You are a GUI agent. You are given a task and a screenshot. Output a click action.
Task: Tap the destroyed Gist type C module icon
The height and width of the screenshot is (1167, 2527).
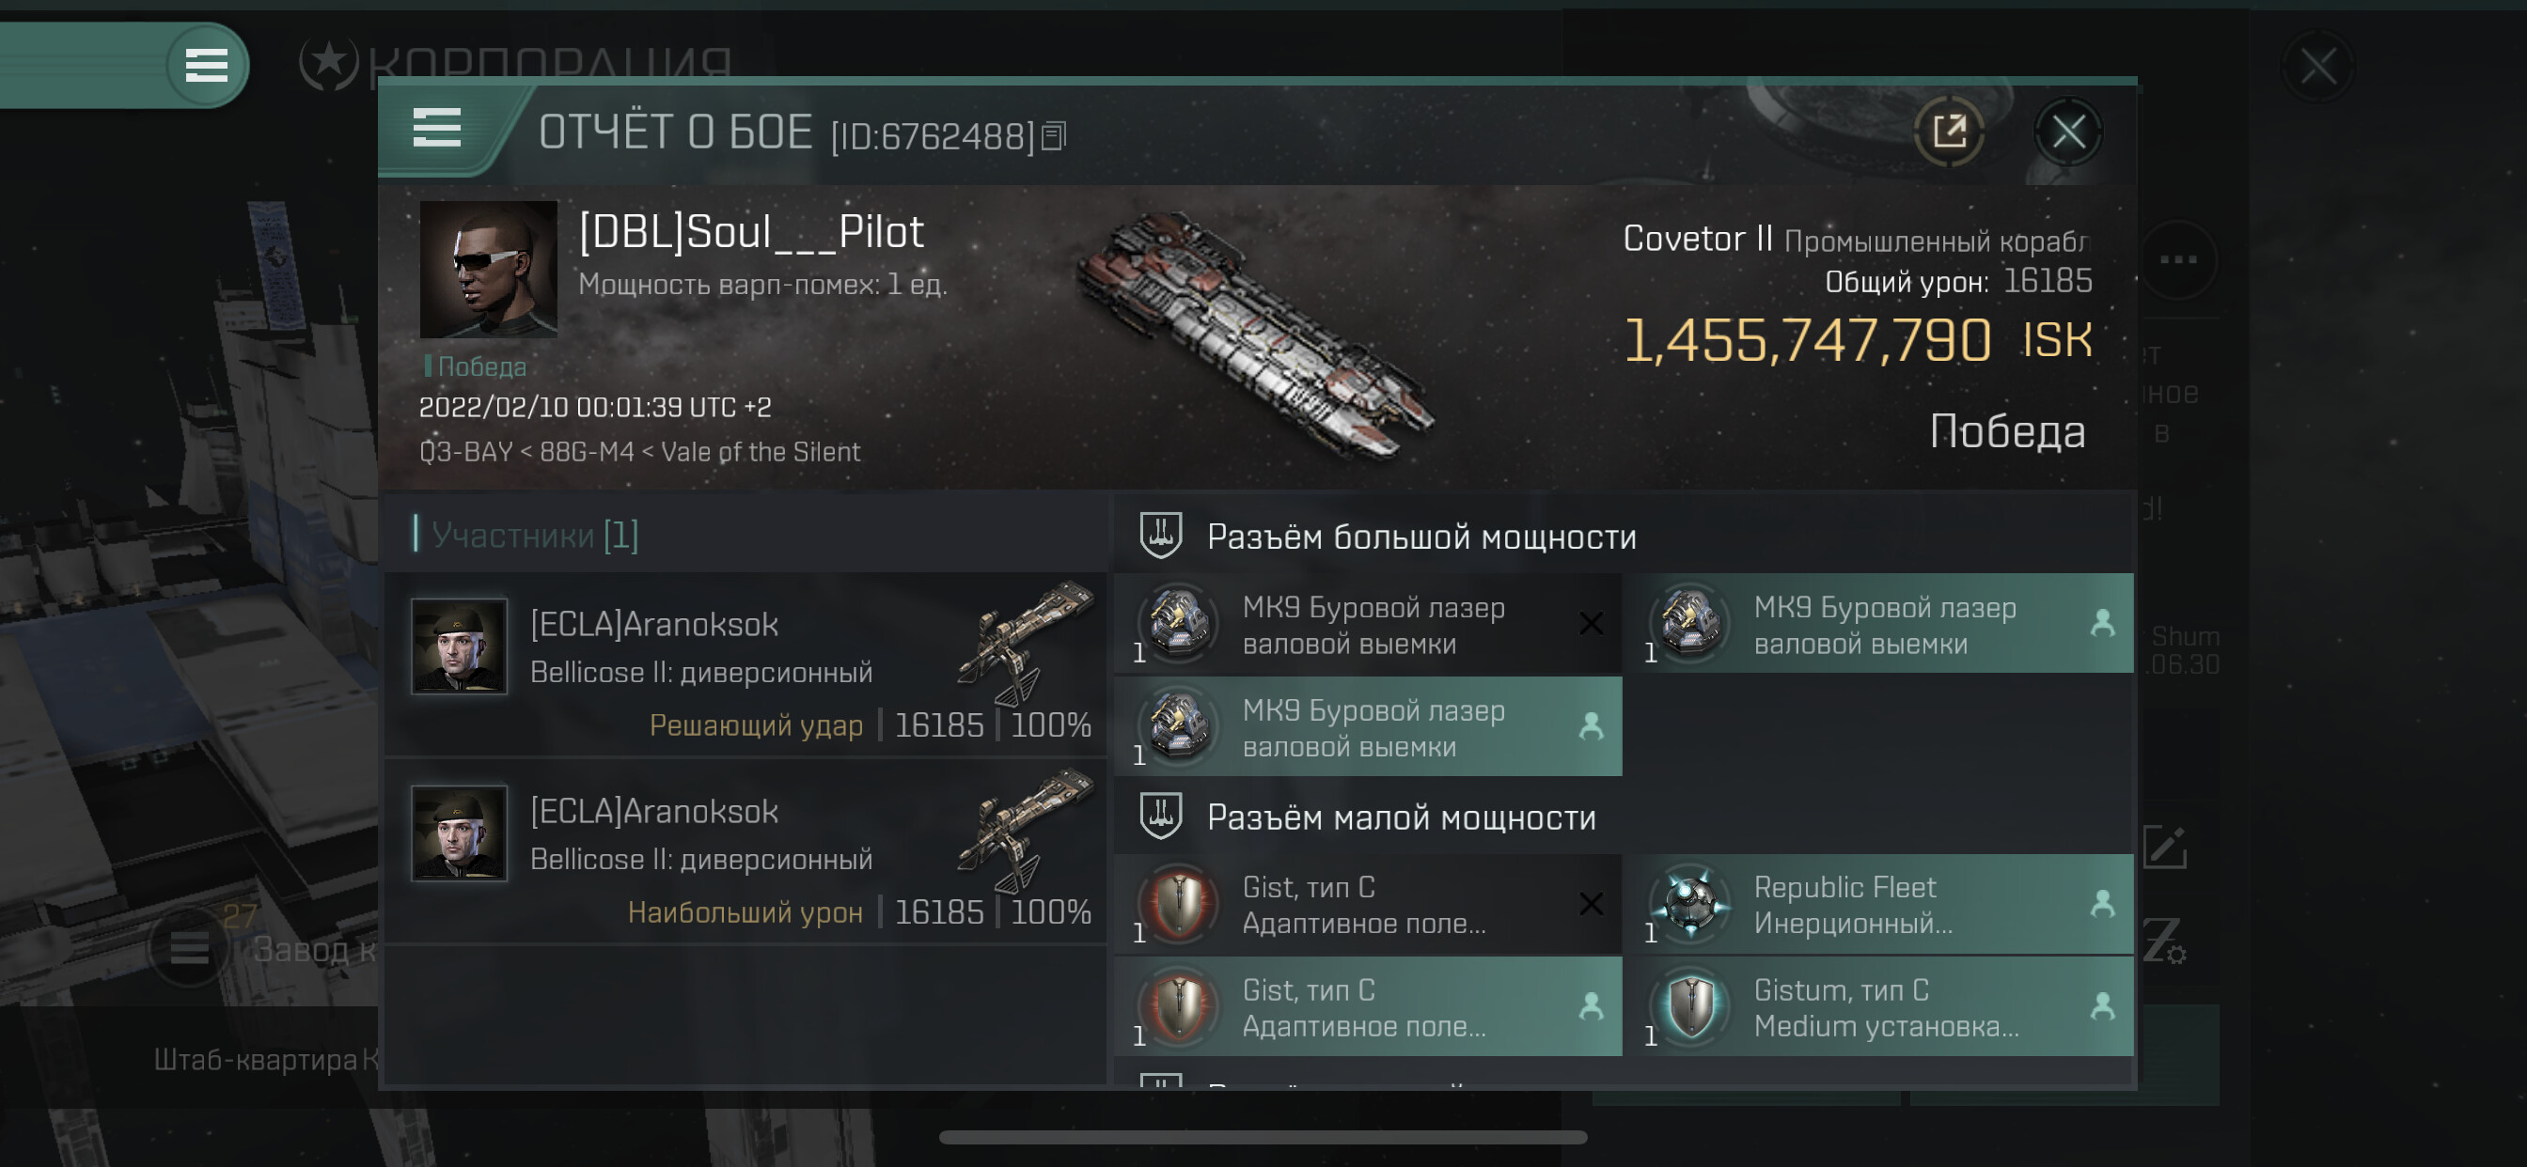[x=1178, y=903]
